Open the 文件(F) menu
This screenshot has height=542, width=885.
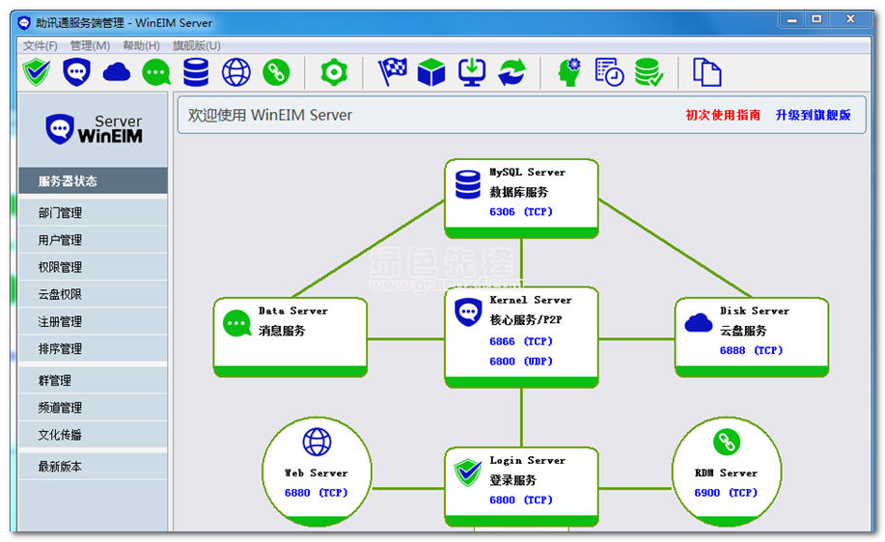(41, 45)
